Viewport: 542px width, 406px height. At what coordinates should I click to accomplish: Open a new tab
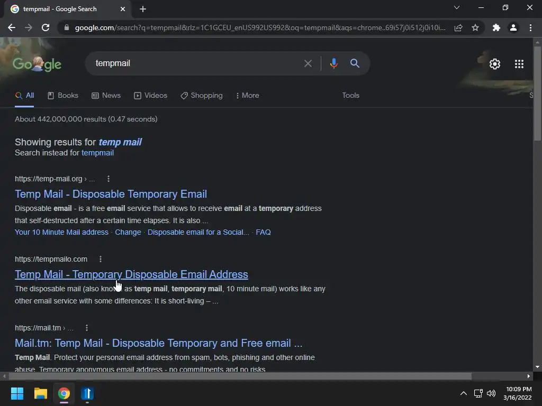pyautogui.click(x=143, y=9)
